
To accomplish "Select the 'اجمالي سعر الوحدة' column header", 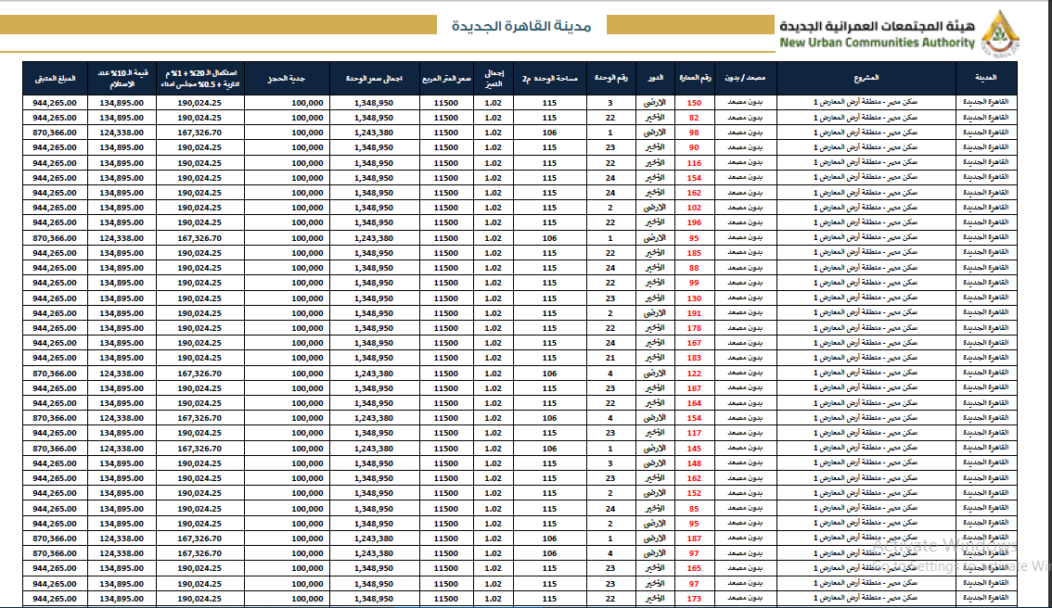I will pos(375,78).
